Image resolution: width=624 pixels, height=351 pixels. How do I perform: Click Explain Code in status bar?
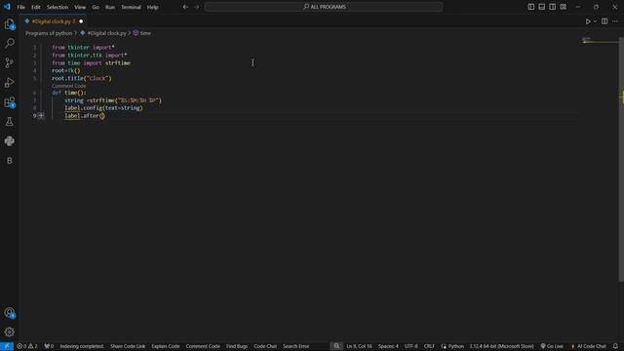tap(166, 346)
